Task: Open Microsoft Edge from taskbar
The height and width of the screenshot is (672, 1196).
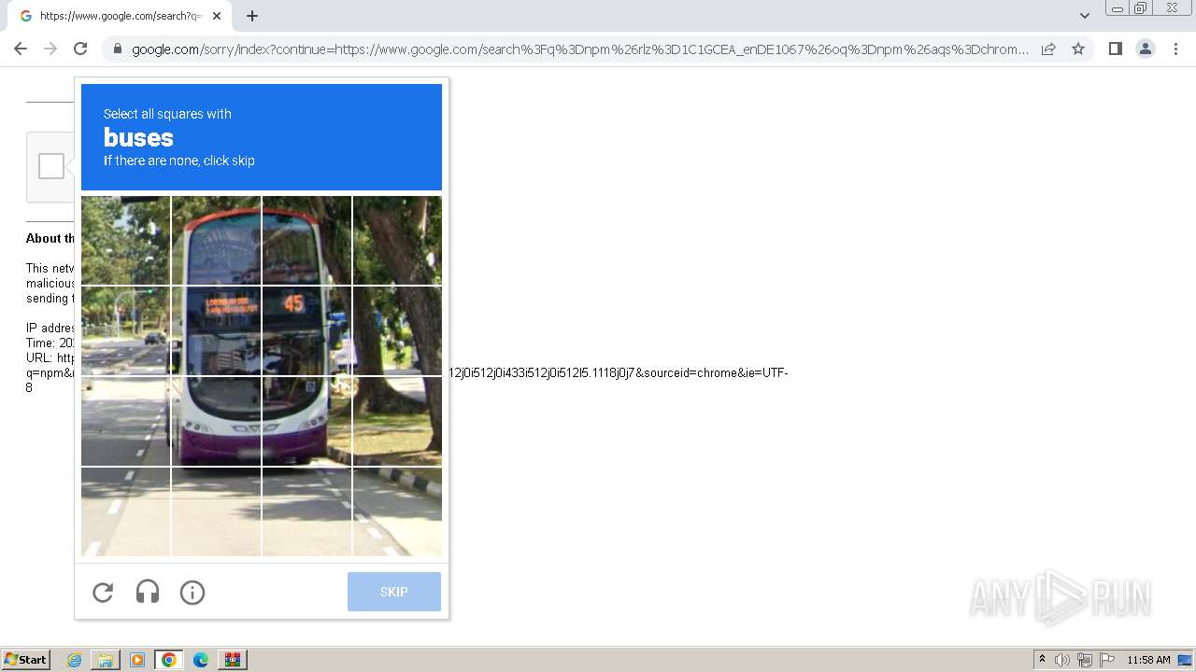Action: coord(201,660)
